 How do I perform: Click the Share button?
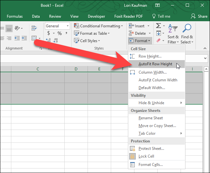[199, 16]
